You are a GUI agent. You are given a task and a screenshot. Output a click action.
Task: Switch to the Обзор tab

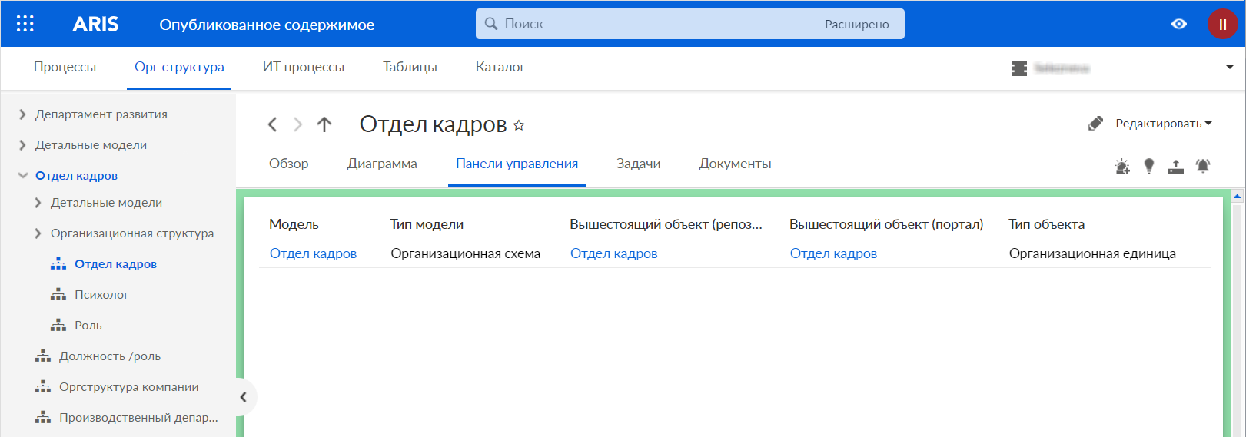288,164
